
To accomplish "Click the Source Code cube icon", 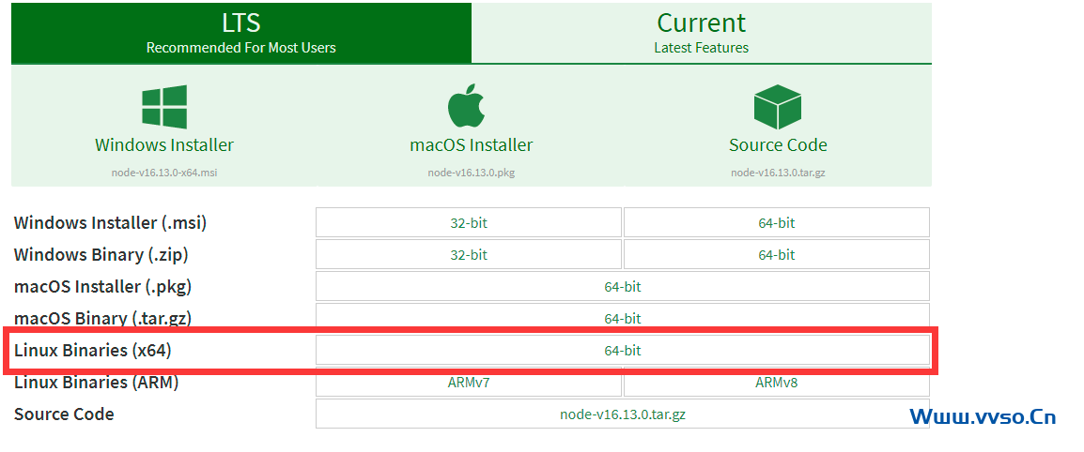I will click(x=777, y=106).
